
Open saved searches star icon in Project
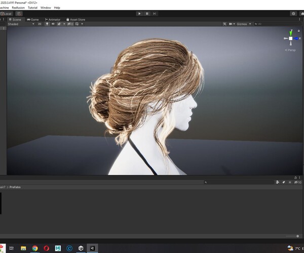tap(290, 182)
